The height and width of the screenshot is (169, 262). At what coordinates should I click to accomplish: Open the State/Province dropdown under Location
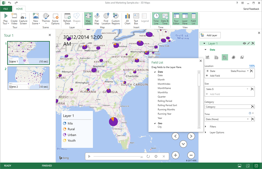point(248,71)
